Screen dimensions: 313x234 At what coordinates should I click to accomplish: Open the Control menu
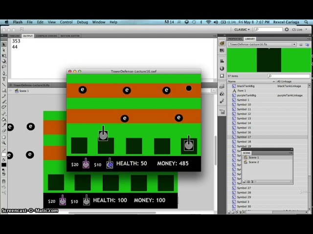click(x=67, y=22)
